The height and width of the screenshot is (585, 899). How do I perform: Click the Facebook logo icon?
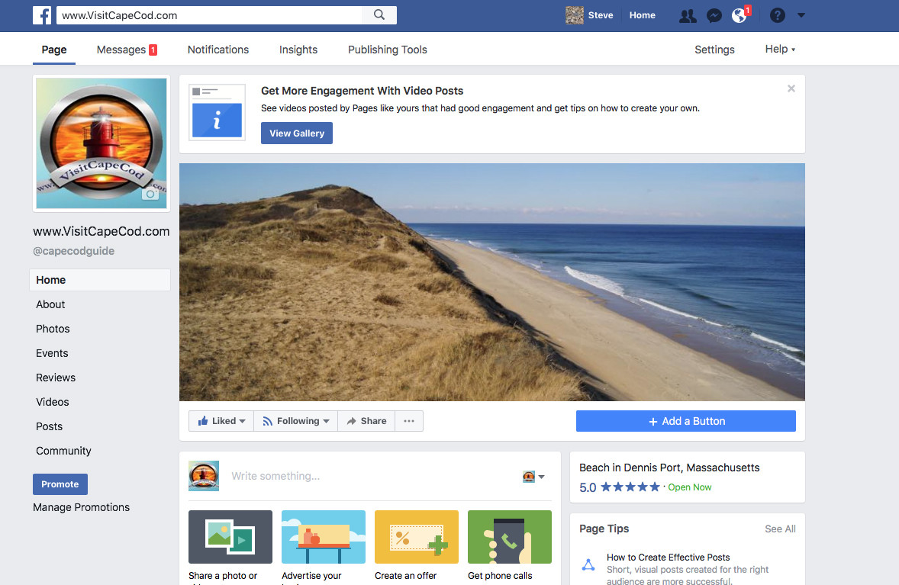[x=42, y=15]
